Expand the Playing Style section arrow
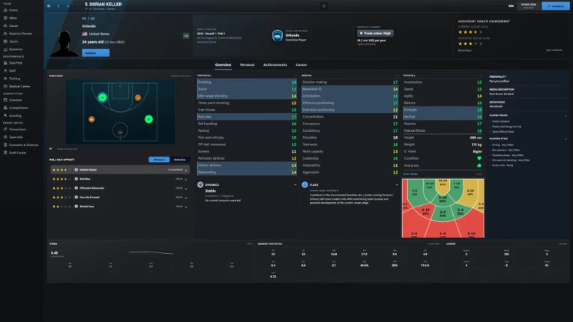The width and height of the screenshot is (573, 322). pos(566,139)
